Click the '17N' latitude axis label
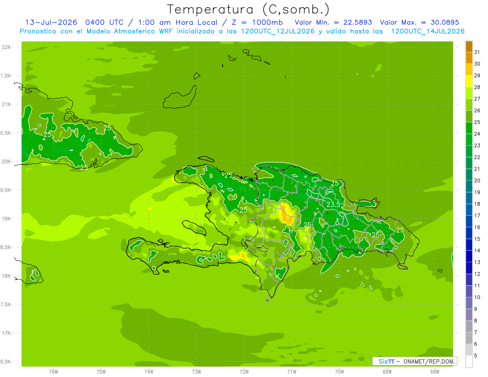 (7, 333)
